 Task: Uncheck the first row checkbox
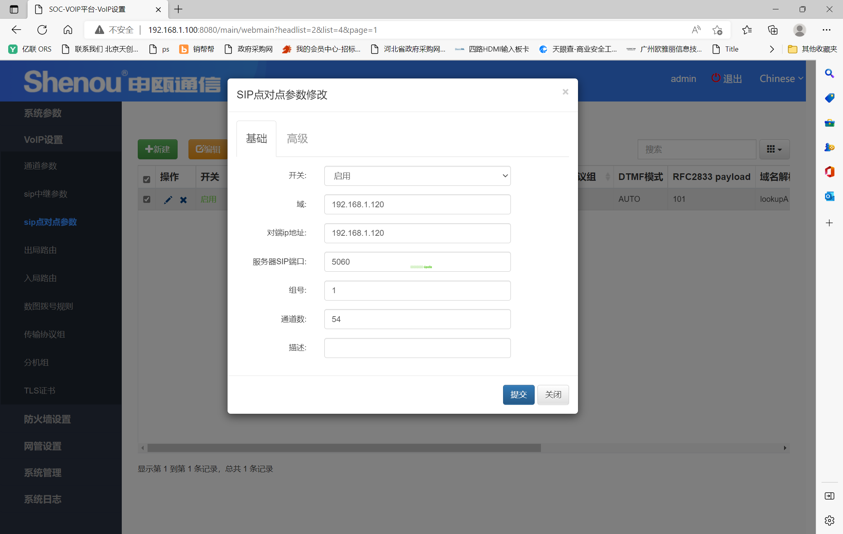click(x=147, y=199)
